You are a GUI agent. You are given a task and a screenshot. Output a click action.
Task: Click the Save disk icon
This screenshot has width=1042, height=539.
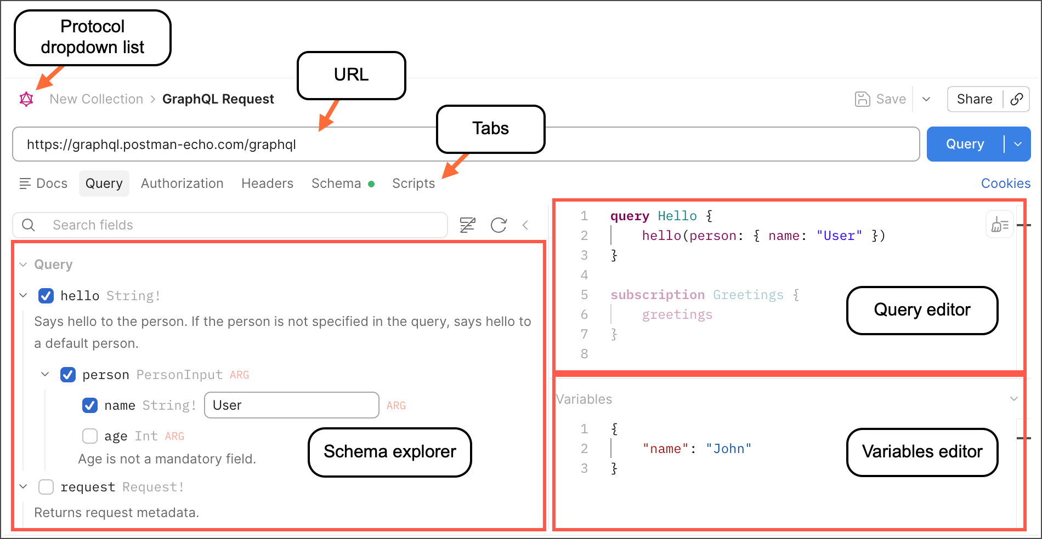[862, 99]
